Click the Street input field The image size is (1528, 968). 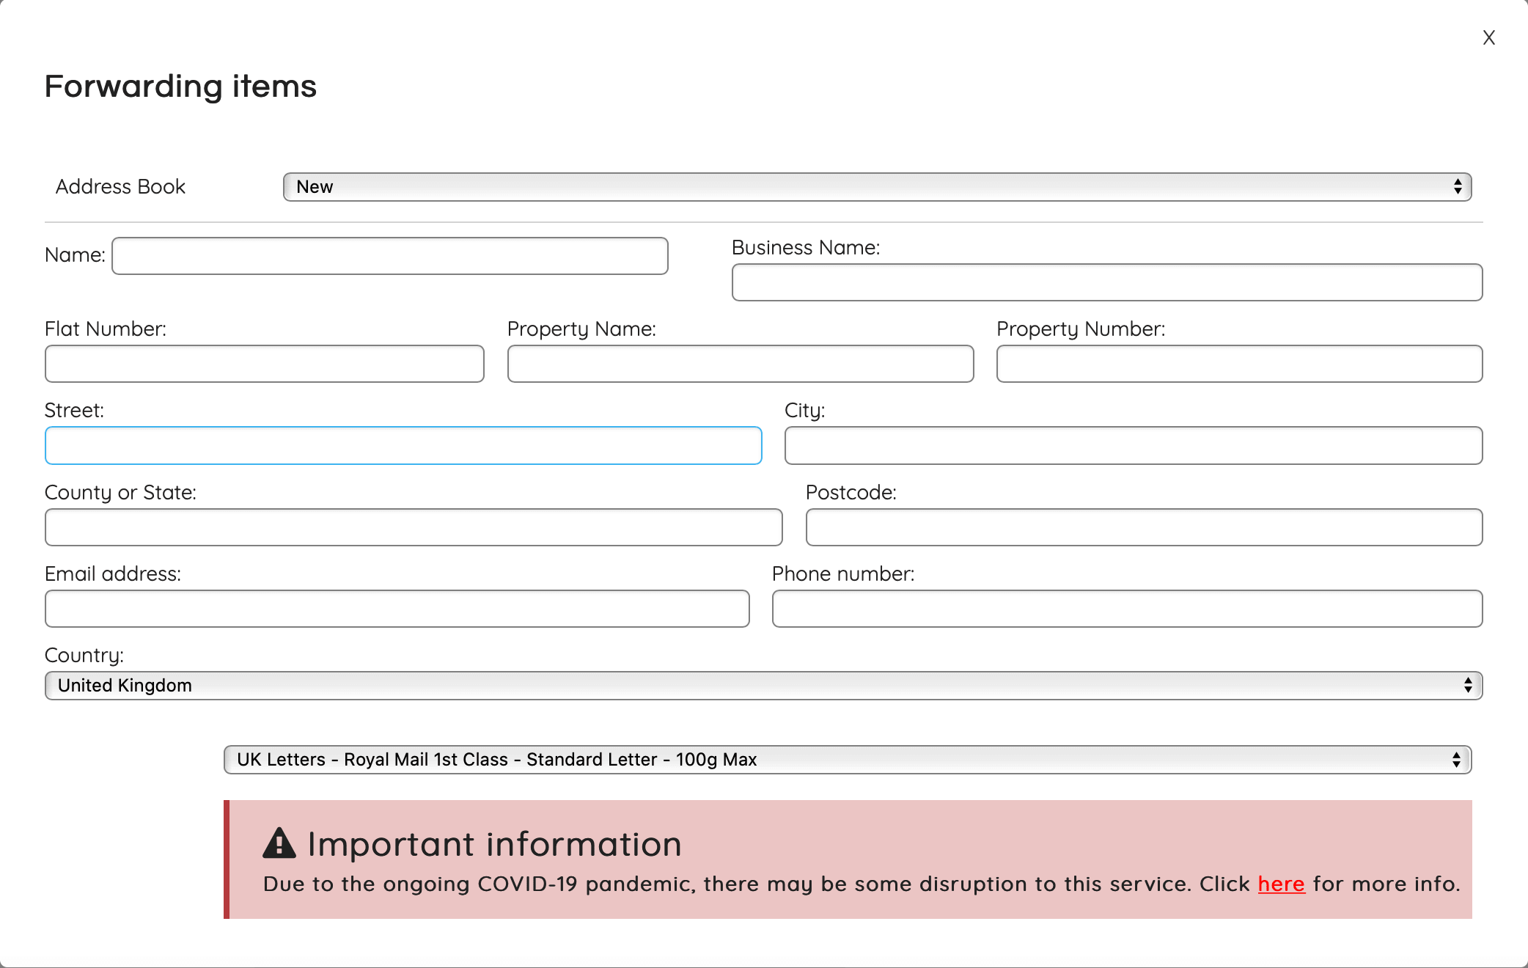point(403,446)
